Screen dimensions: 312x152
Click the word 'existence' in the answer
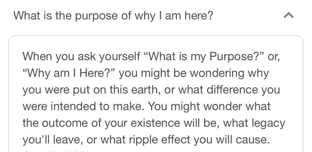155,123
